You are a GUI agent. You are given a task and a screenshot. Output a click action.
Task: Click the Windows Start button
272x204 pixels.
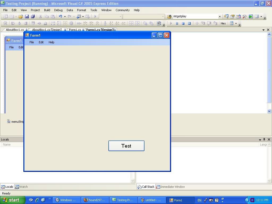[12, 200]
